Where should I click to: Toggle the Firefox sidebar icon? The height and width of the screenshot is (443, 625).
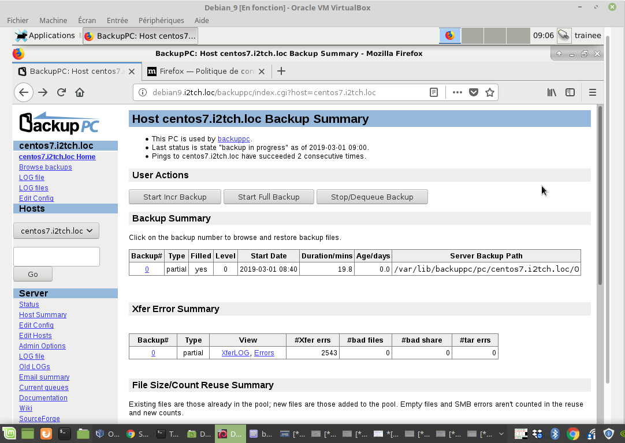(570, 92)
